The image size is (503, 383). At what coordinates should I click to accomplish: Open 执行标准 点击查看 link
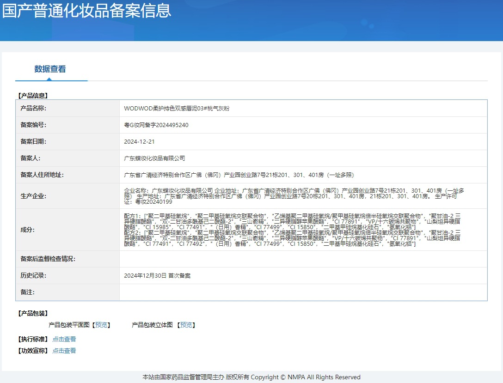click(64, 339)
